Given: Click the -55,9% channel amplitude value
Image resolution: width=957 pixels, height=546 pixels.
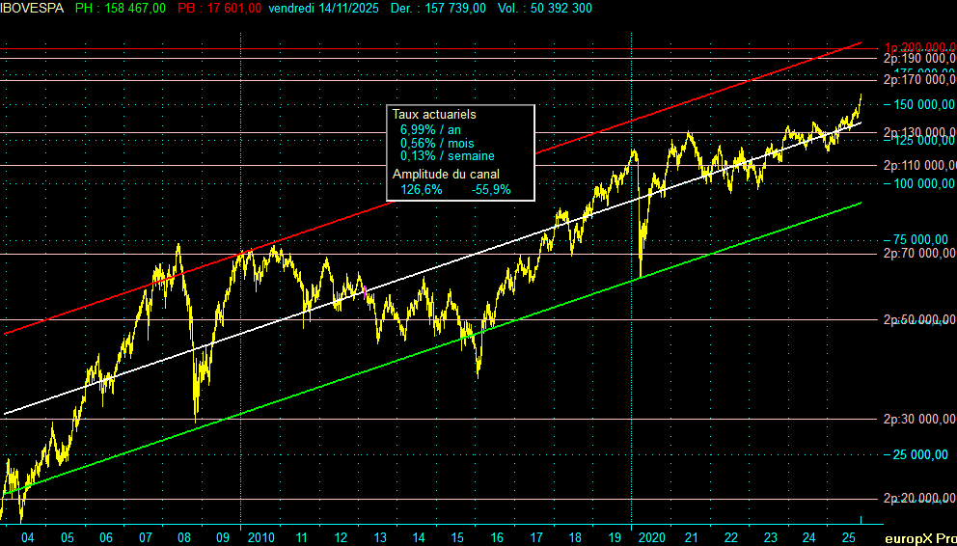Looking at the screenshot, I should coord(491,190).
